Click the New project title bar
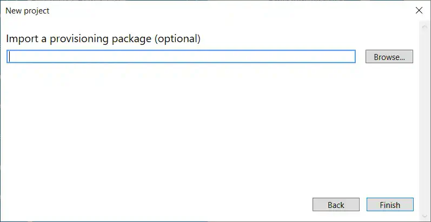 coord(216,10)
